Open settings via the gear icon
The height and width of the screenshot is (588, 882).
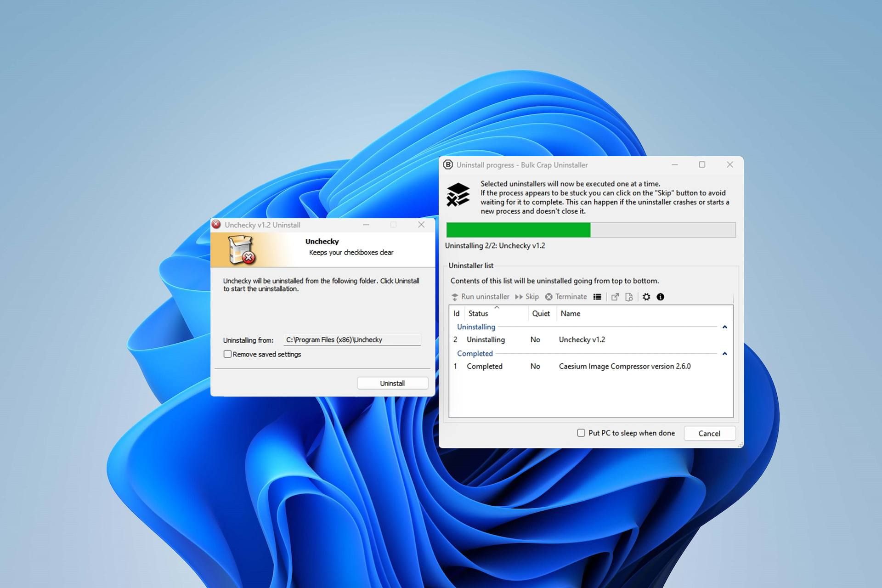pos(646,297)
